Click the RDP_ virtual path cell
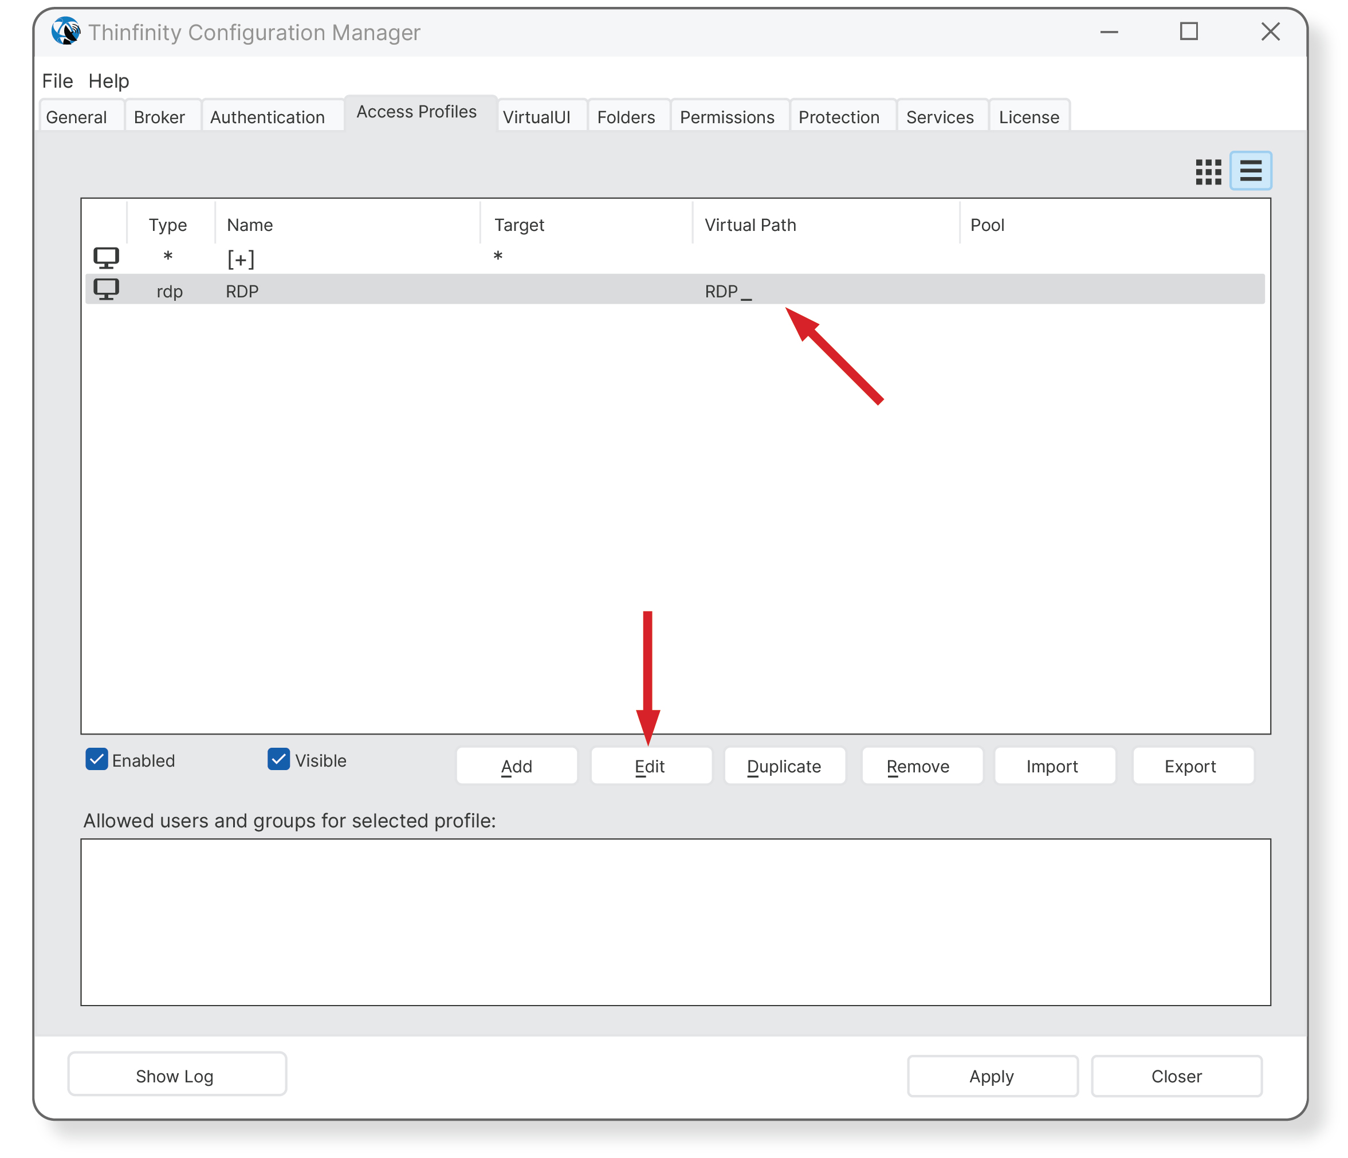This screenshot has height=1158, width=1348. point(728,292)
